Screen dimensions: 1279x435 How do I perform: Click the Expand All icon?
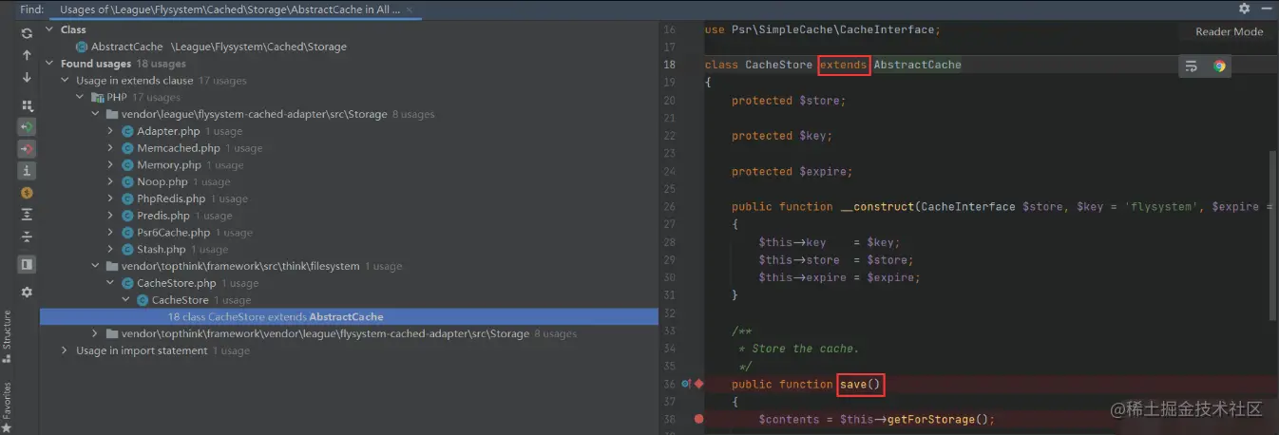(x=27, y=215)
